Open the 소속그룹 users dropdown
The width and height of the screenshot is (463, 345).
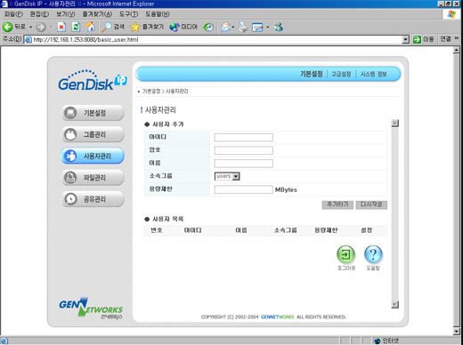[x=227, y=176]
